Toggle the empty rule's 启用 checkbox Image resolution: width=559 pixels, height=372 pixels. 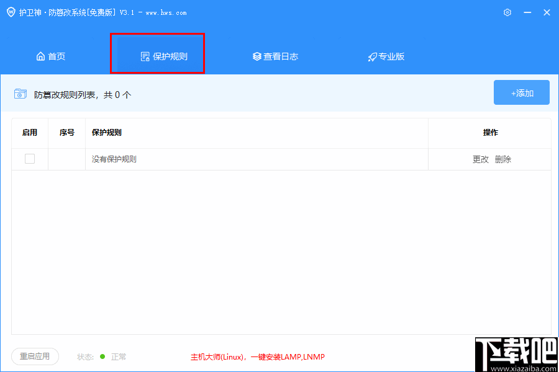point(29,159)
